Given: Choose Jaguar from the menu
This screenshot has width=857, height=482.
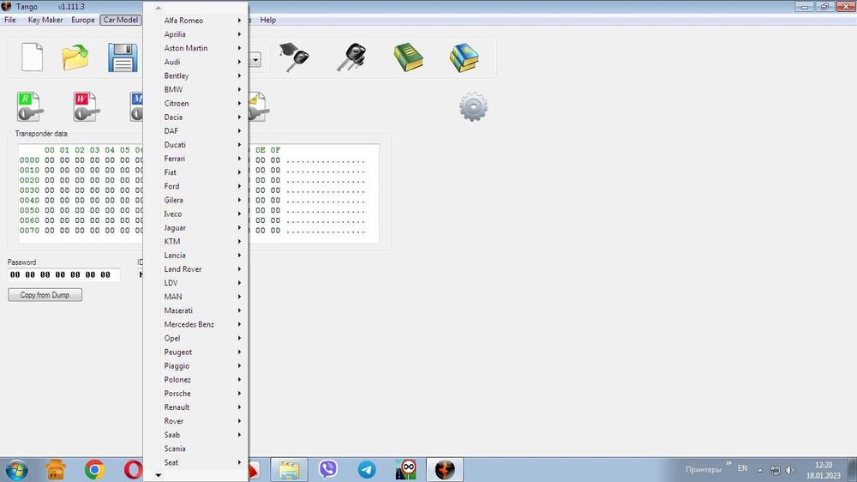Looking at the screenshot, I should tap(195, 227).
